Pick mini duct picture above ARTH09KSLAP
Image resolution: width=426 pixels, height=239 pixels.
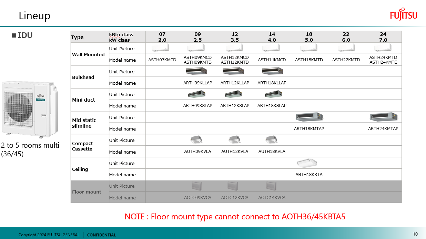point(197,94)
